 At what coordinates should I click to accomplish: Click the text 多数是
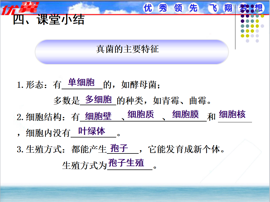(66, 101)
